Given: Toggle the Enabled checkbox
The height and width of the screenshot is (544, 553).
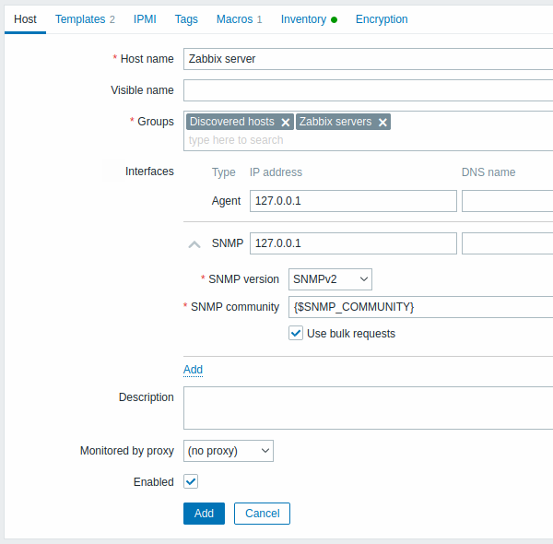Looking at the screenshot, I should (x=191, y=481).
